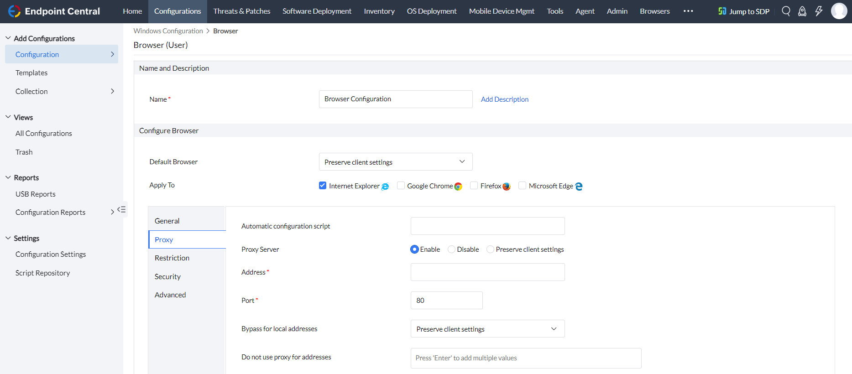This screenshot has height=374, width=852.
Task: Uncheck the Internet Explorer checkbox
Action: tap(323, 185)
